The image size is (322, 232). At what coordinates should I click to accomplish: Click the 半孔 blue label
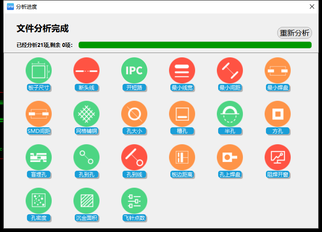coord(230,131)
